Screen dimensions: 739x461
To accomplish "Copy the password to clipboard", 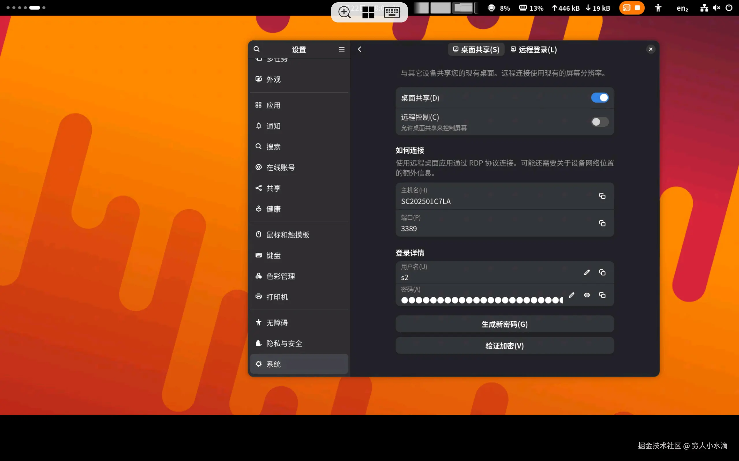I will tap(602, 295).
